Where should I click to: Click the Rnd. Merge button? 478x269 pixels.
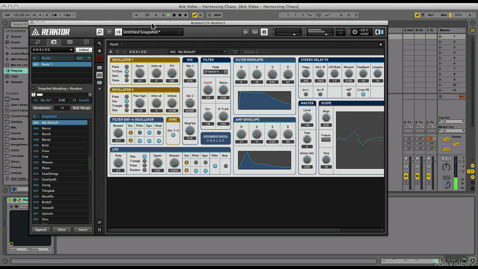[81, 108]
